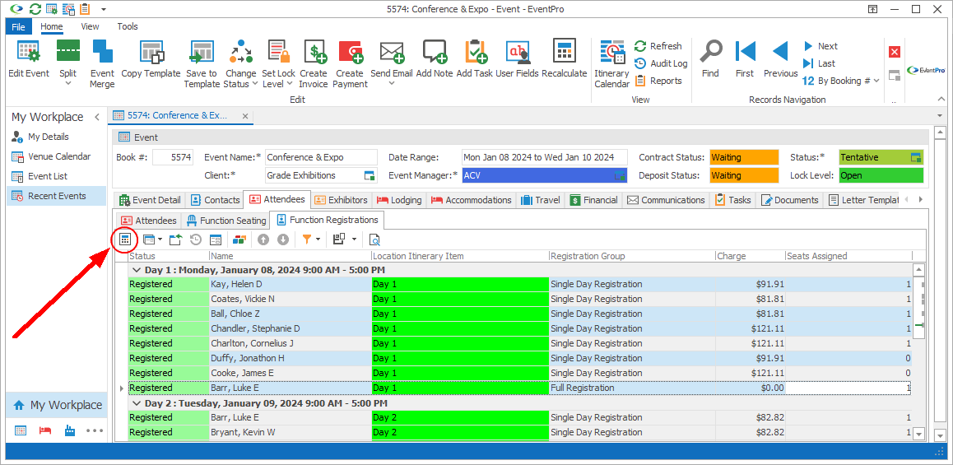Click the Event Name input field

tap(322, 157)
